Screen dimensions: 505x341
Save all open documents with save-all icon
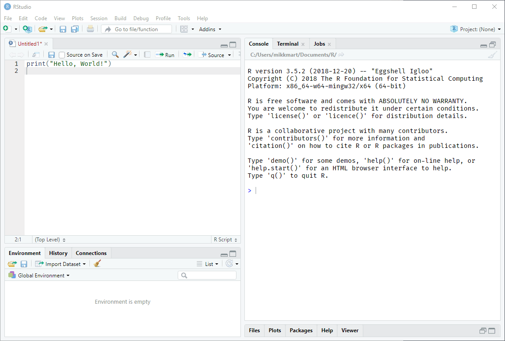click(x=75, y=29)
